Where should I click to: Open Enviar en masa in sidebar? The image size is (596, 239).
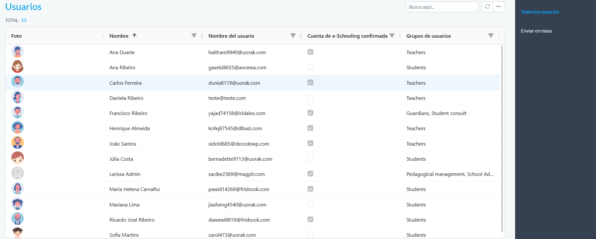pyautogui.click(x=536, y=31)
